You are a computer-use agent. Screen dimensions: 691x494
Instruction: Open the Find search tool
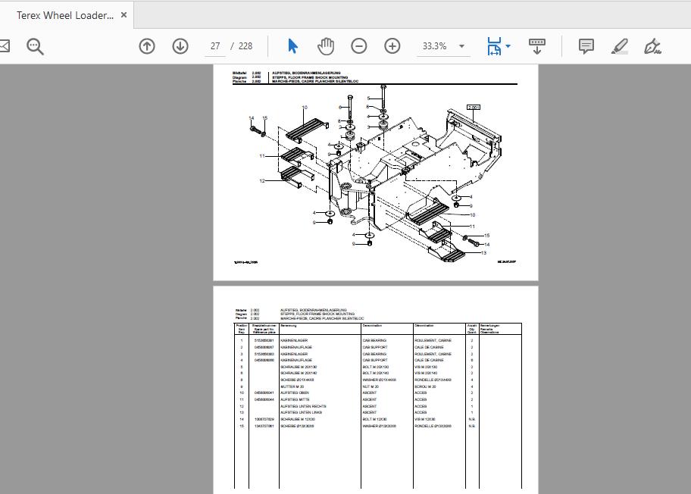[34, 45]
